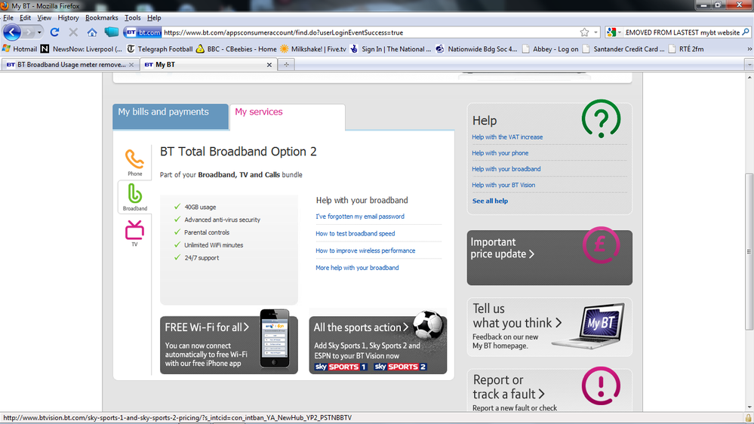Open the RTÉ 2fm bookmark
The width and height of the screenshot is (754, 424).
coord(686,49)
